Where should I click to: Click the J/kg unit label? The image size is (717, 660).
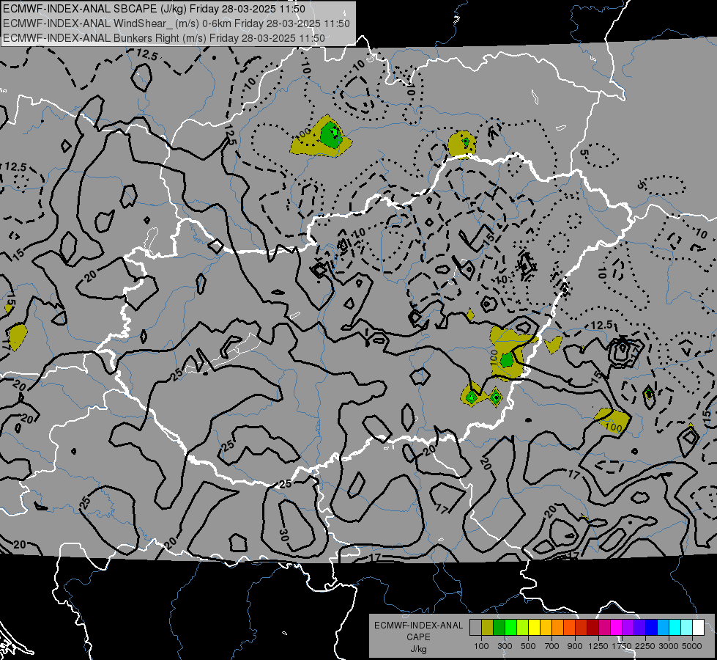point(418,649)
